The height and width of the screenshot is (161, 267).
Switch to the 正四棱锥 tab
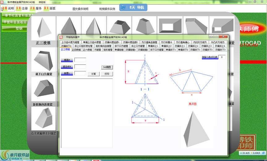(76, 50)
